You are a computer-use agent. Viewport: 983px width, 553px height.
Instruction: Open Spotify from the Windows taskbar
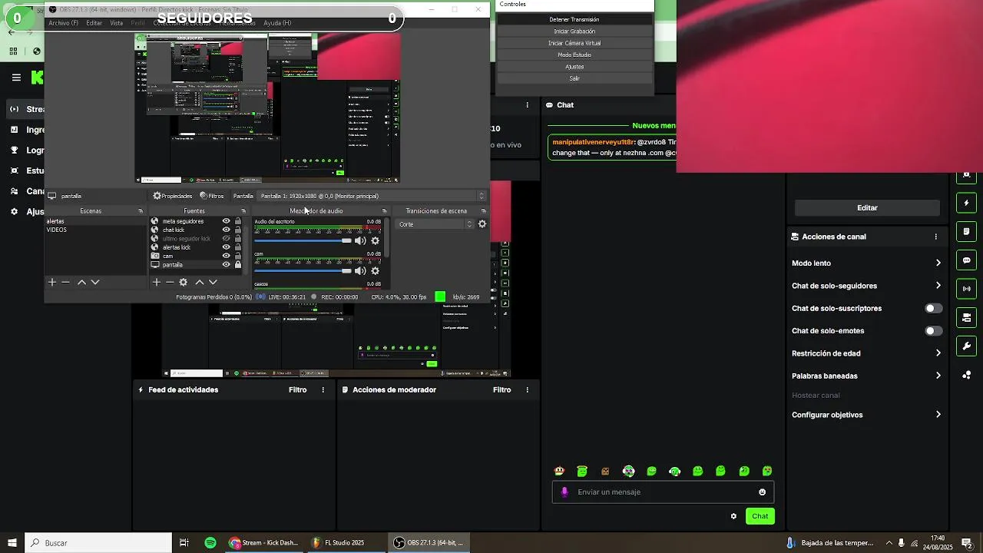210,543
